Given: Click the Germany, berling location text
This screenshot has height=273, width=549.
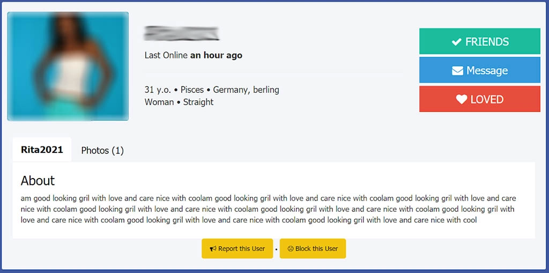Looking at the screenshot, I should (246, 90).
